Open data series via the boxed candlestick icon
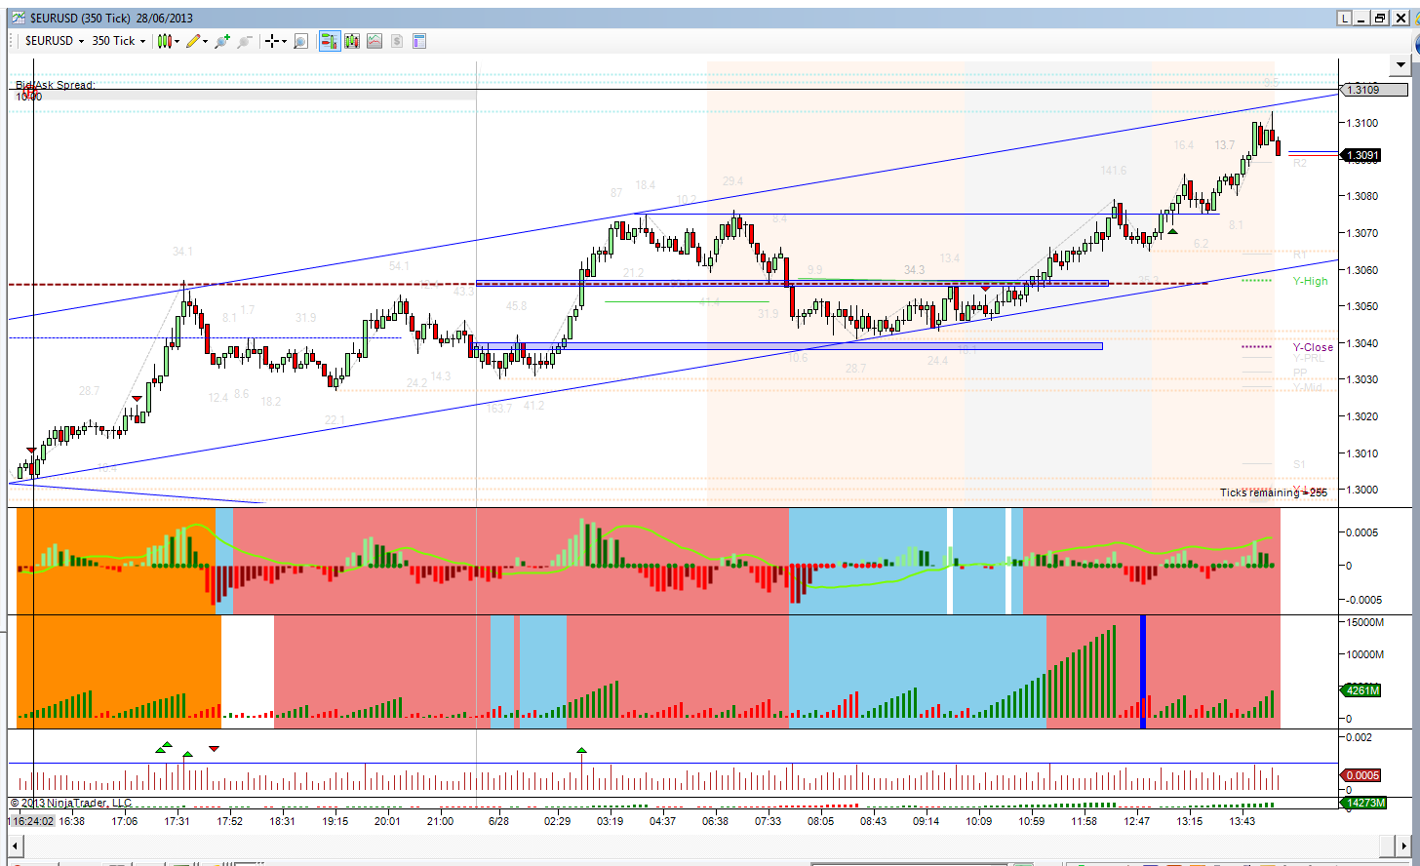The image size is (1420, 866). click(x=351, y=41)
